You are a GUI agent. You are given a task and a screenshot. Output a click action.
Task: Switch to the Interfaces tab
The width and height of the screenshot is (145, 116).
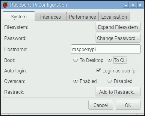coord(51,17)
